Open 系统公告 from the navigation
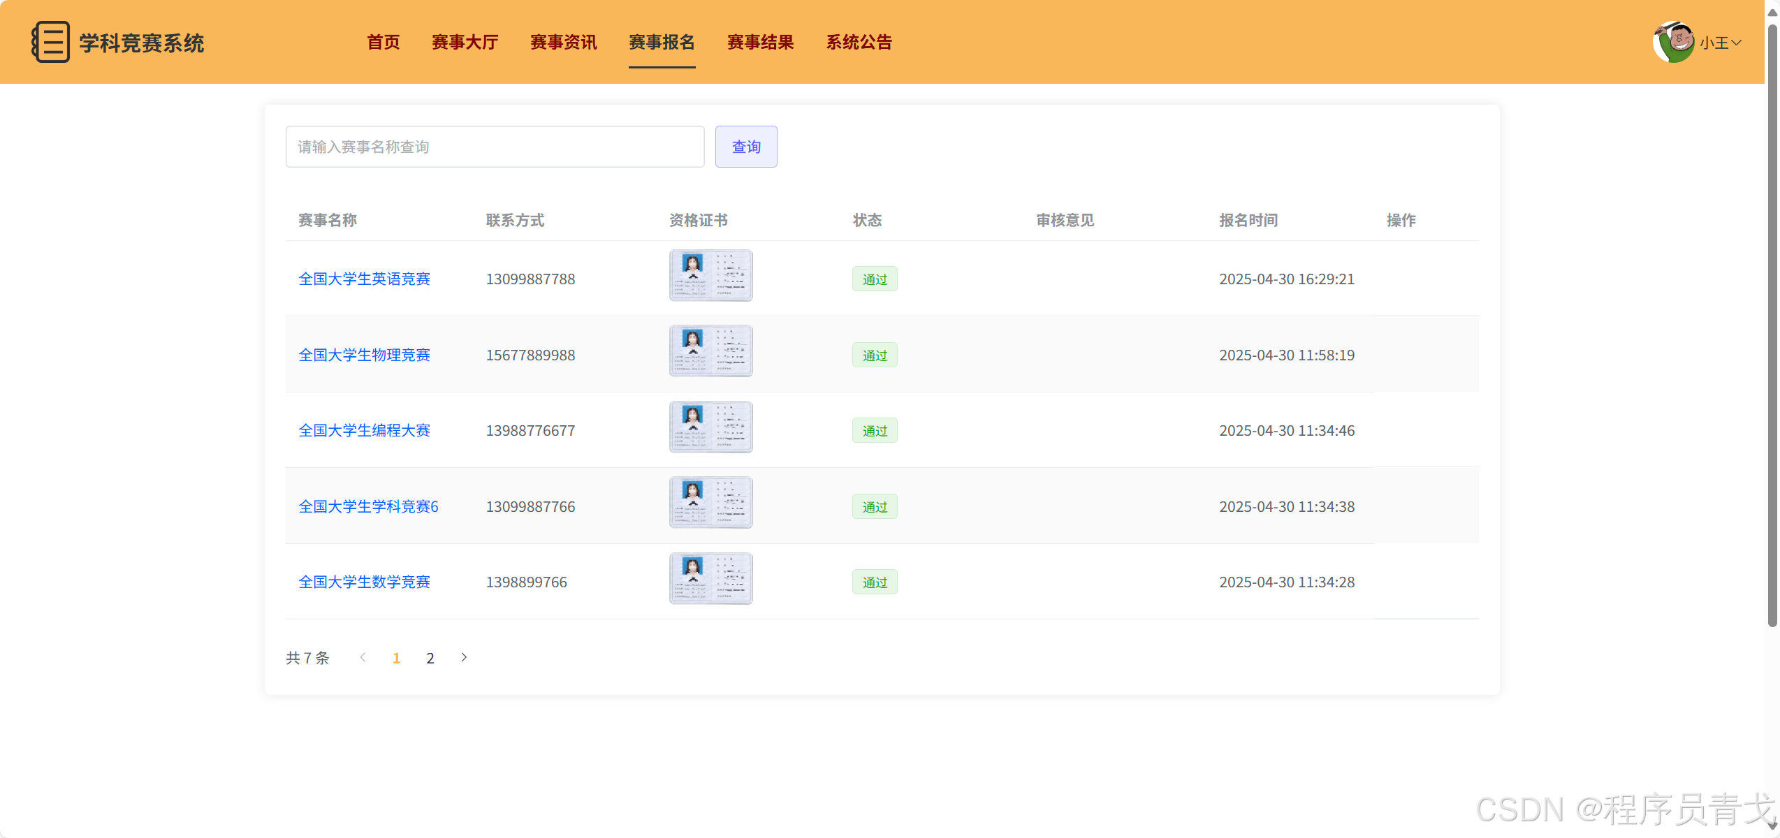Image resolution: width=1780 pixels, height=838 pixels. coord(859,42)
